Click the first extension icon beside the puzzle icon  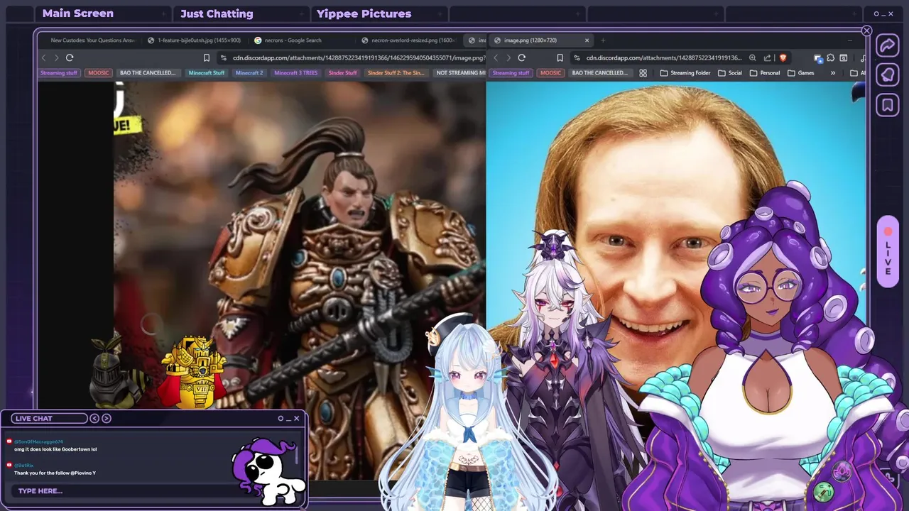point(818,58)
